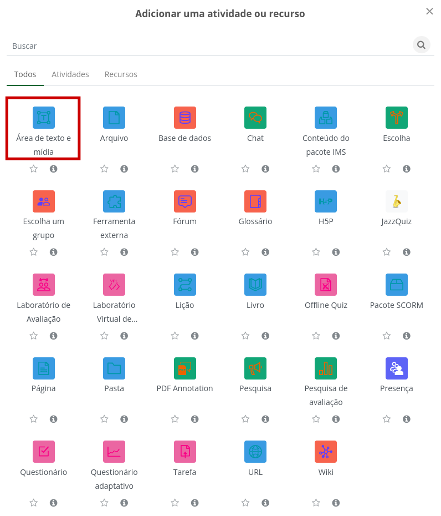Viewport: 441px width, 516px height.
Task: Star the Pacote SCORM activity
Action: point(387,336)
